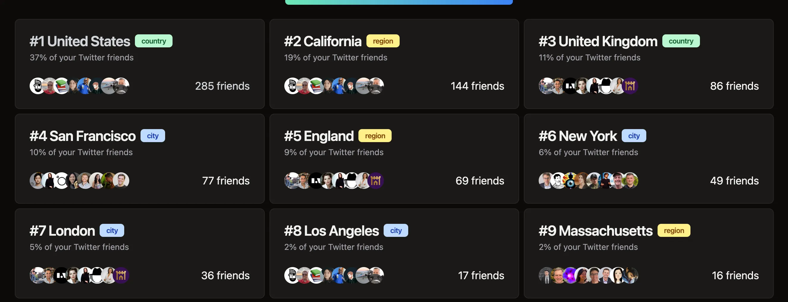The image size is (788, 302).
Task: Click the country badge next to United States
Action: tap(154, 41)
